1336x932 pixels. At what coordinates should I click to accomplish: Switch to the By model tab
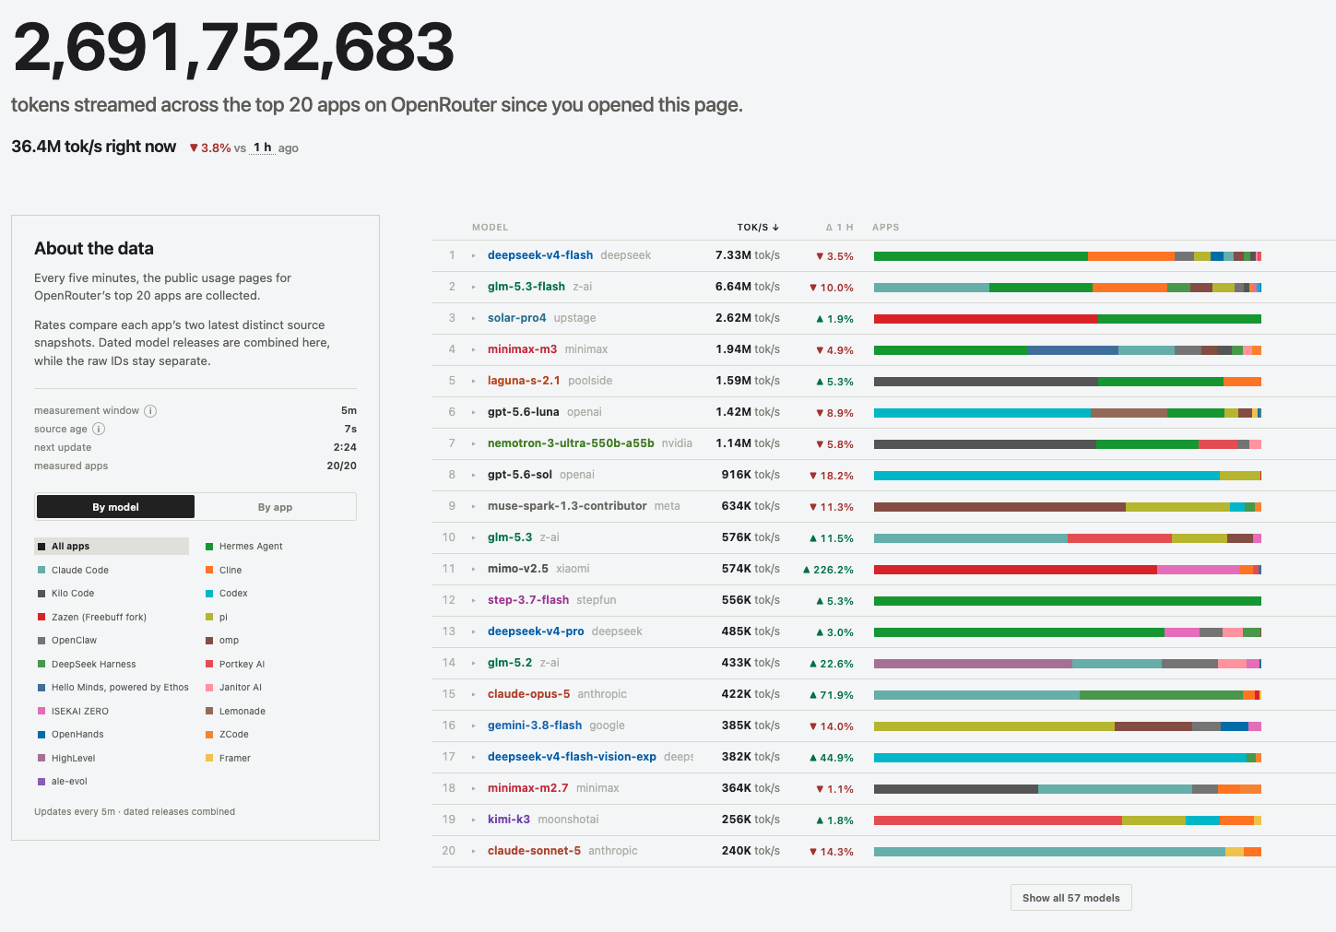tap(115, 507)
